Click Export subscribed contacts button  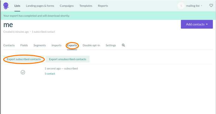click(x=24, y=59)
